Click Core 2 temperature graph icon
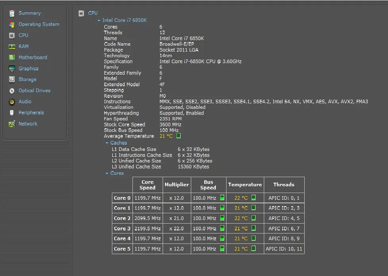The image size is (388, 276). coord(254,218)
